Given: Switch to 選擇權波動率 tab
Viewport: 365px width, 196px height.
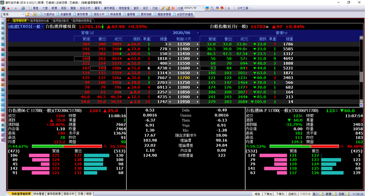Looking at the screenshot, I should (61, 21).
